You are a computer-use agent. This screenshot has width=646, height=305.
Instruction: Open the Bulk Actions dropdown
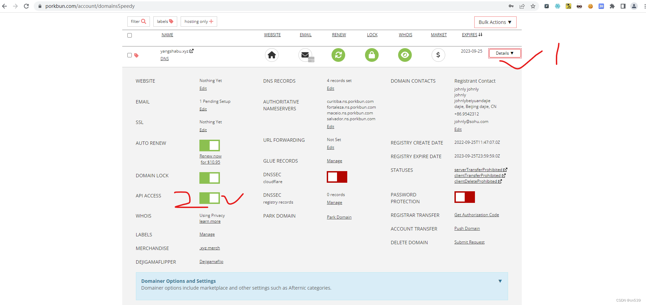click(495, 22)
